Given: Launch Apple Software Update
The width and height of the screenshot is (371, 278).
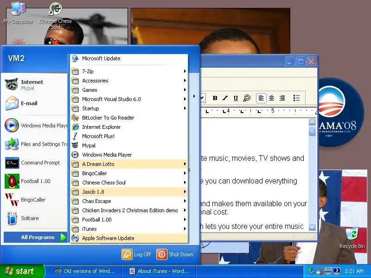Looking at the screenshot, I should [x=129, y=238].
